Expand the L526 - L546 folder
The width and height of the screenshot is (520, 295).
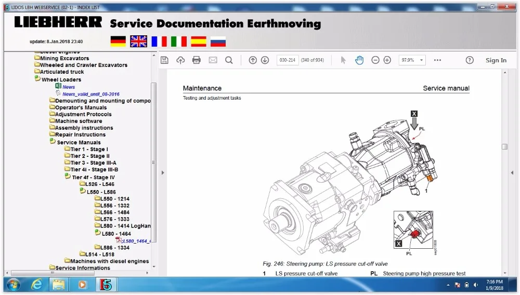97,184
